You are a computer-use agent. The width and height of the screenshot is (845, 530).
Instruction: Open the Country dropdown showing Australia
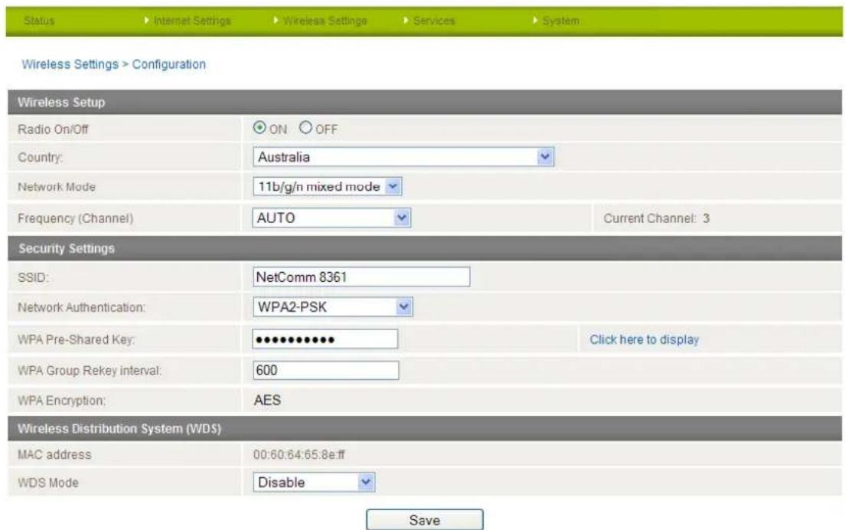click(x=403, y=157)
